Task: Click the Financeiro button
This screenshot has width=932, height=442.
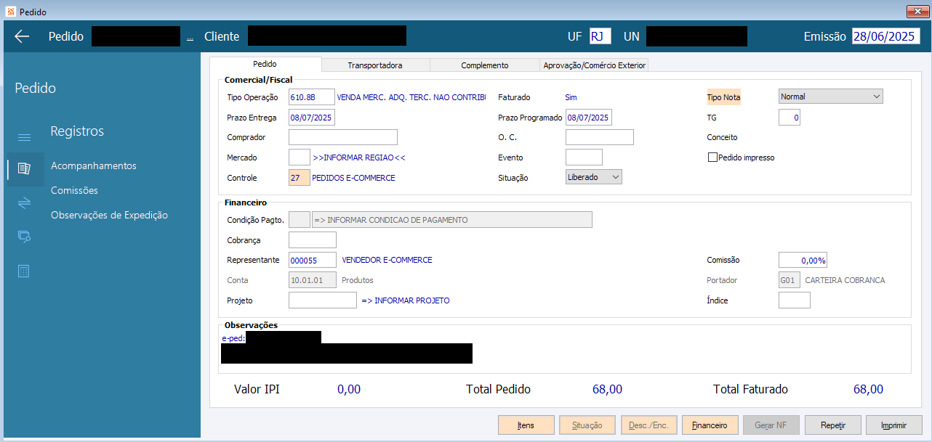Action: [710, 425]
